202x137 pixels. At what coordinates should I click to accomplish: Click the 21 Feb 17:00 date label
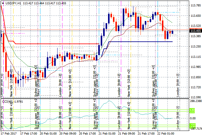pos(146,134)
